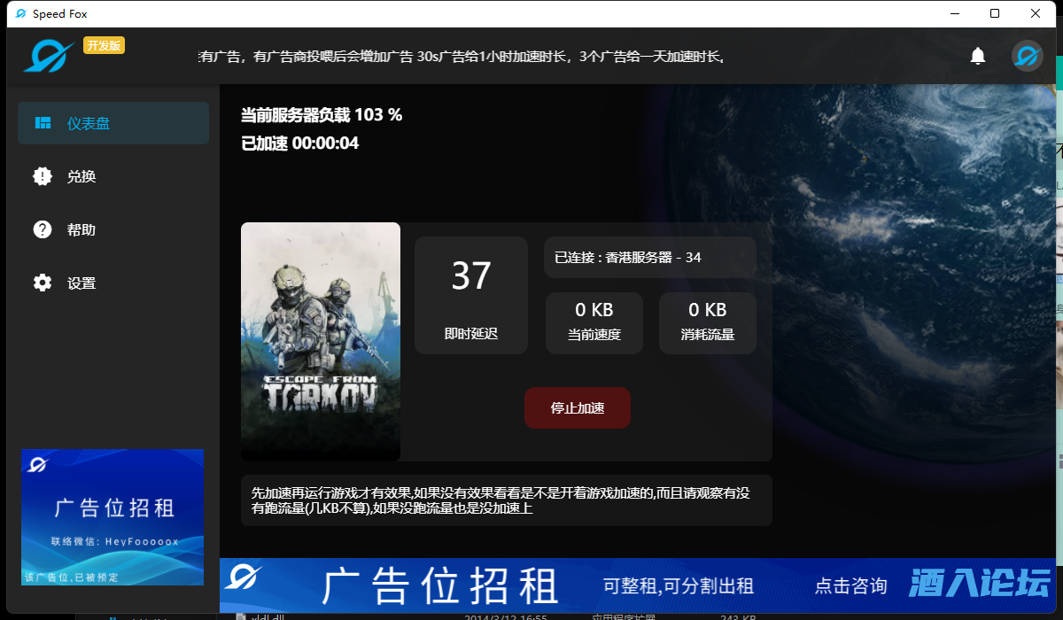Click the 开发版 version badge
The width and height of the screenshot is (1063, 620).
(x=104, y=44)
